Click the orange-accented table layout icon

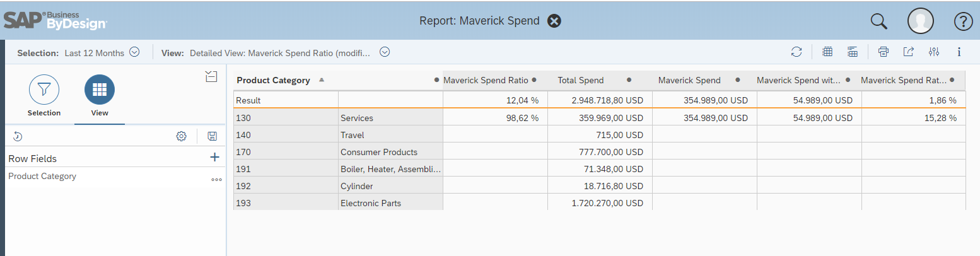point(852,52)
